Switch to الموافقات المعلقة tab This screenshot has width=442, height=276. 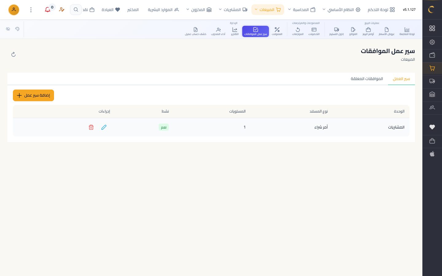click(x=367, y=79)
